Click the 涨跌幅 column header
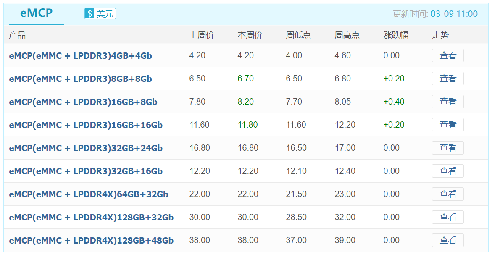492x257 pixels. (396, 35)
